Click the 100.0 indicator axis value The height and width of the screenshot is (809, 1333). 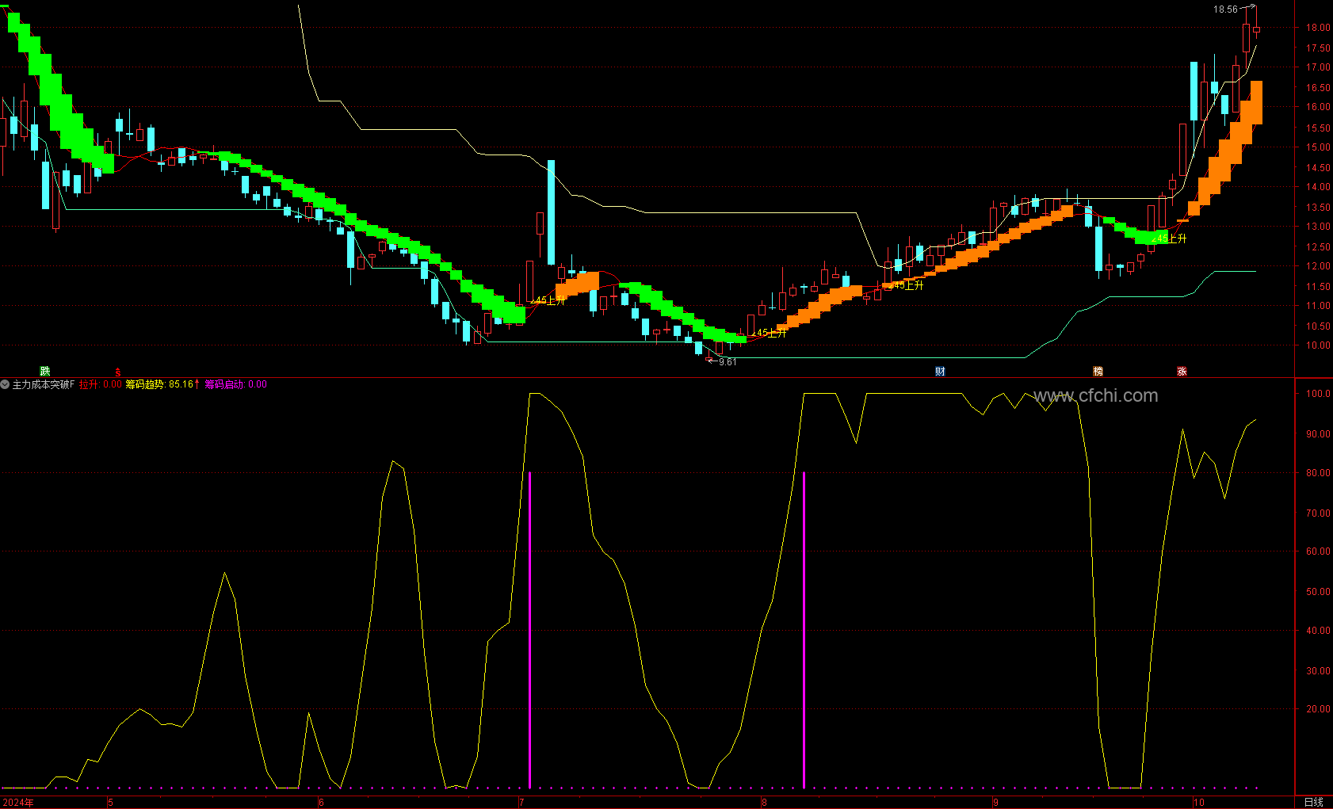(x=1318, y=394)
